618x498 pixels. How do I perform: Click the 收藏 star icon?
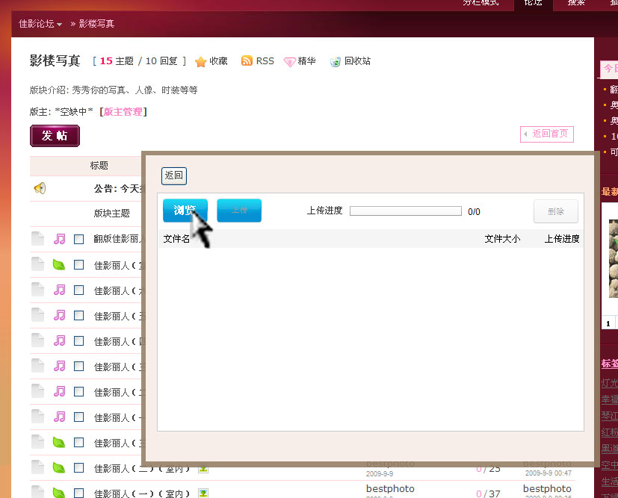[x=200, y=62]
